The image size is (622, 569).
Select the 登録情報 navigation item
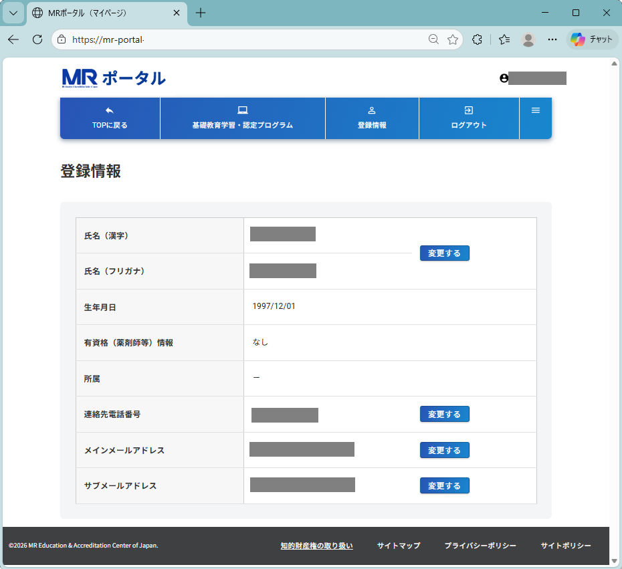pyautogui.click(x=372, y=118)
